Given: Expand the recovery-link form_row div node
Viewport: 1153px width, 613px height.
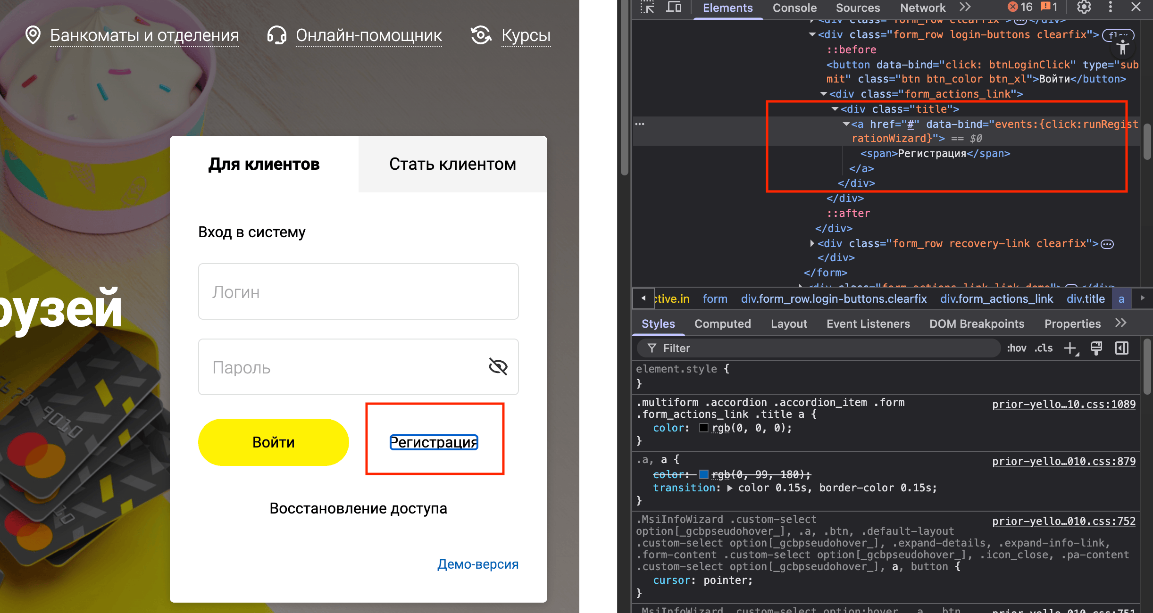Looking at the screenshot, I should [812, 244].
